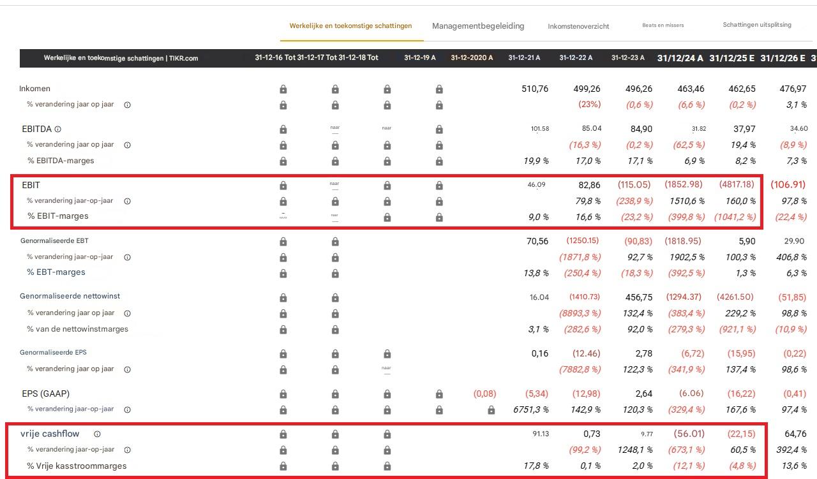Image resolution: width=817 pixels, height=479 pixels.
Task: Switch to the Managementbegeleiding tab
Action: click(x=478, y=26)
